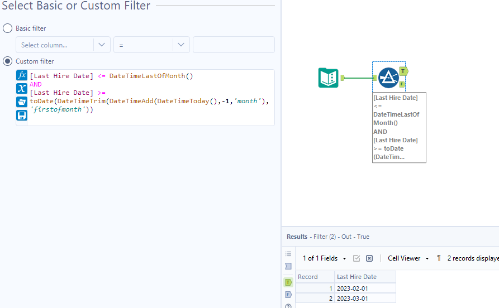
Task: Open saved expressions folder icon
Action: click(x=22, y=102)
